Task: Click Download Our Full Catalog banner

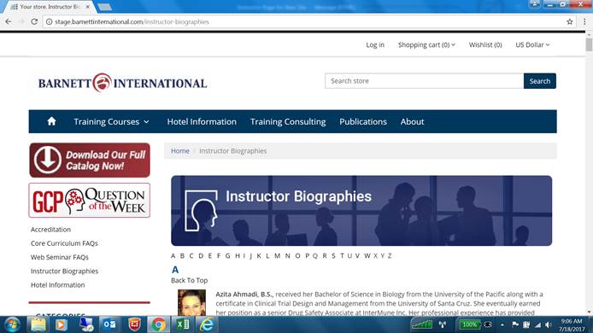Action: (x=90, y=160)
